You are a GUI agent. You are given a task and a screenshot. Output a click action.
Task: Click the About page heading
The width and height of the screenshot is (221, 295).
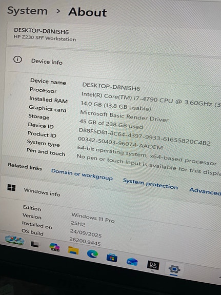click(88, 12)
